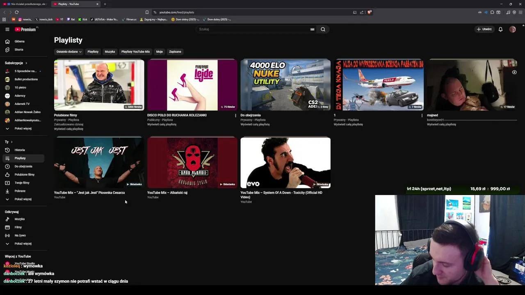Reload the page with browser refresh
Viewport: 525px width, 295px height.
(x=16, y=12)
